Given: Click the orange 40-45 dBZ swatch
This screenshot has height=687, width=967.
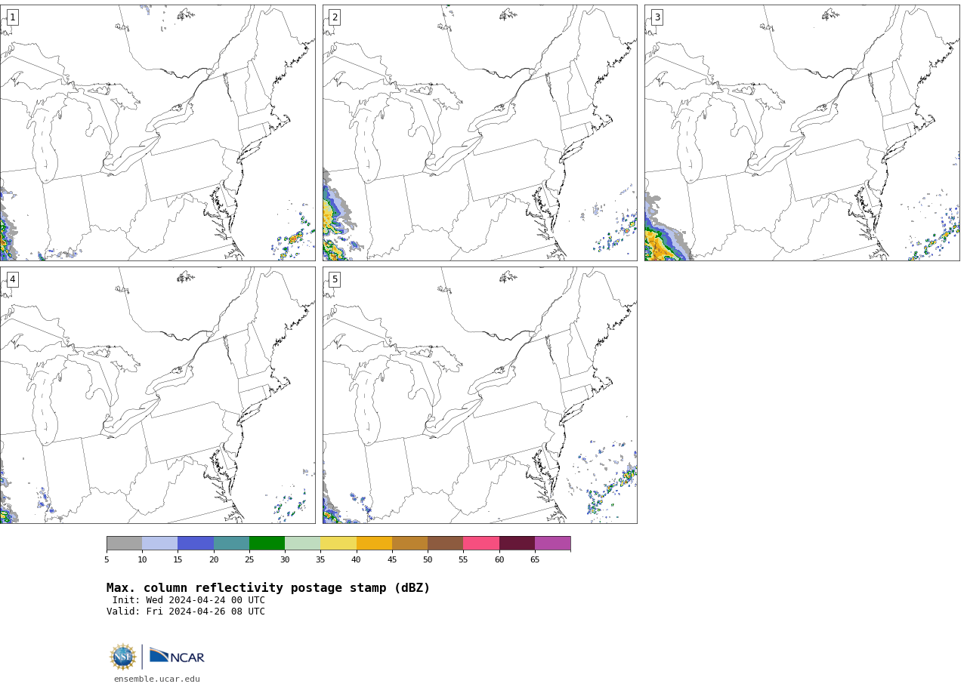Looking at the screenshot, I should click(374, 544).
